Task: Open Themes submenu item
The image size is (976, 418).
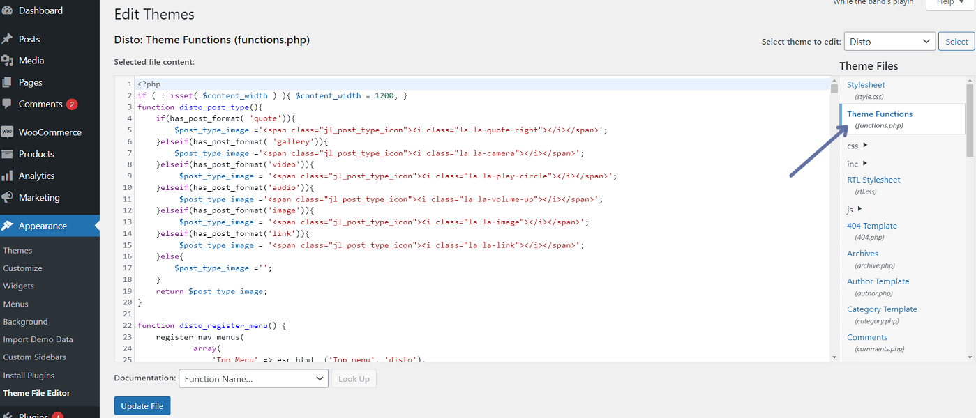Action: pos(17,250)
